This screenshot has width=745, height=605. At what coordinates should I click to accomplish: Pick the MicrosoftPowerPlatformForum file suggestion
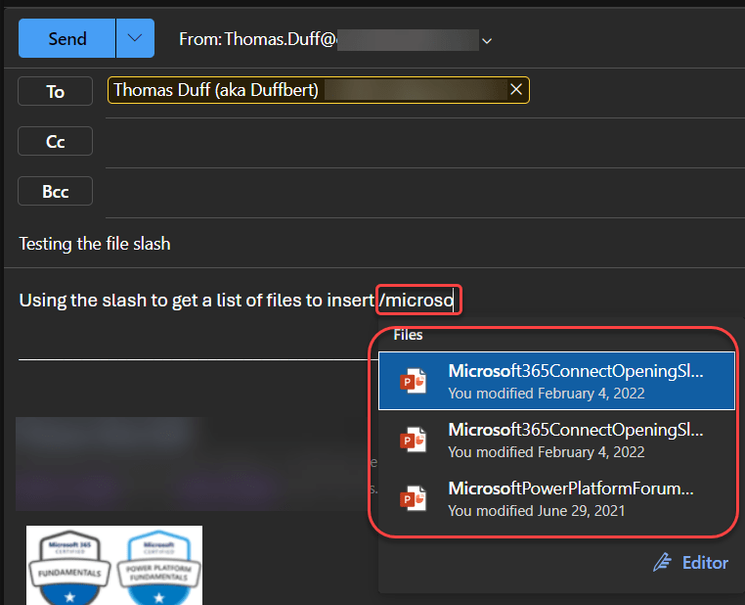pos(571,498)
